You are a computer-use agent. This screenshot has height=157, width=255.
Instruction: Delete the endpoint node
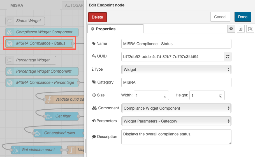tap(98, 17)
